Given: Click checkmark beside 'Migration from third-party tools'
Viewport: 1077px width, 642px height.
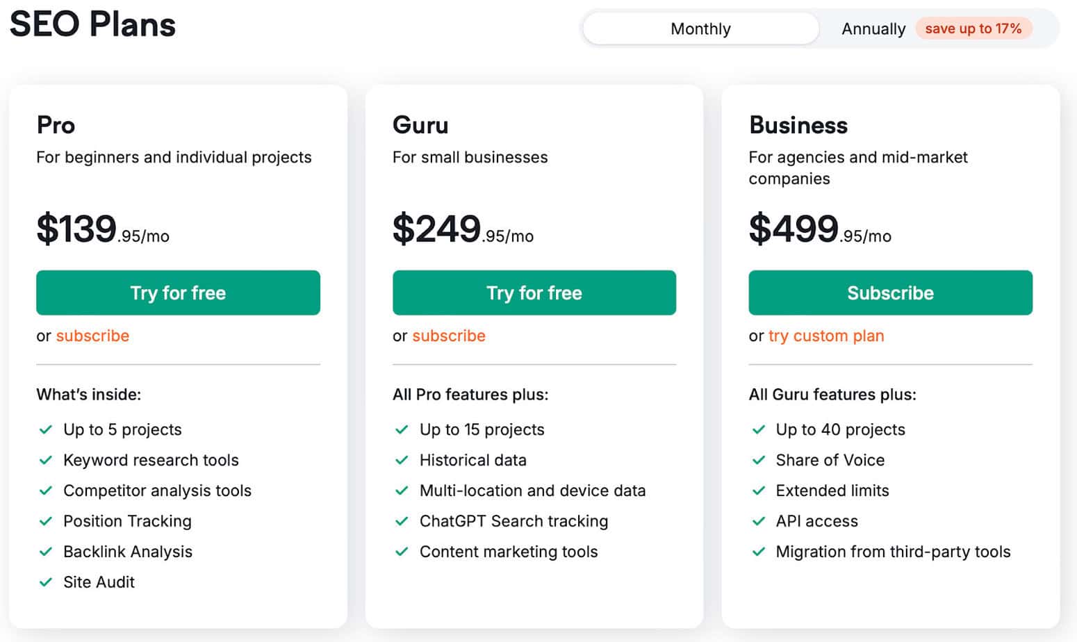Looking at the screenshot, I should 759,552.
